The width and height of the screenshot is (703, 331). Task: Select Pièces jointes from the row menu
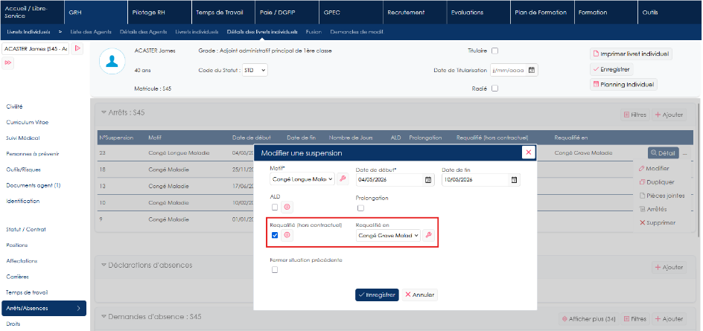tap(662, 196)
